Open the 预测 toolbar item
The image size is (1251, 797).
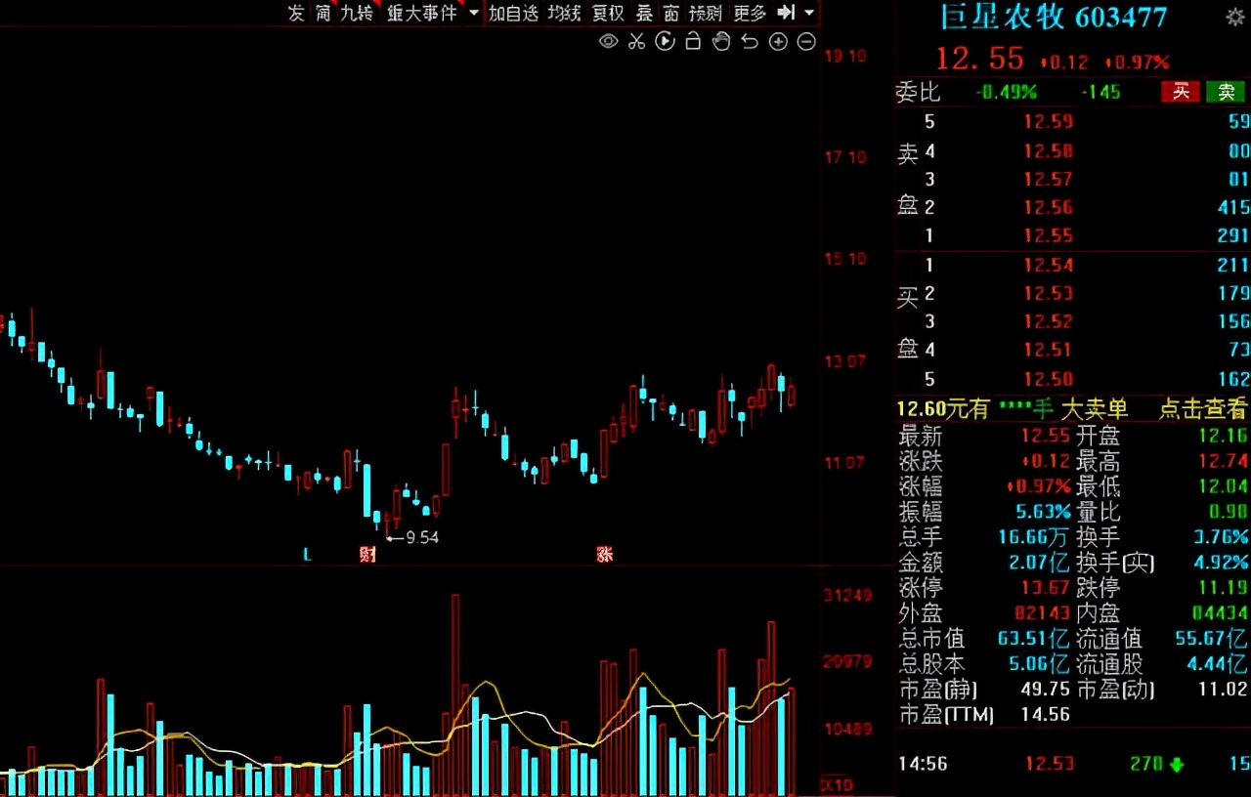(706, 13)
